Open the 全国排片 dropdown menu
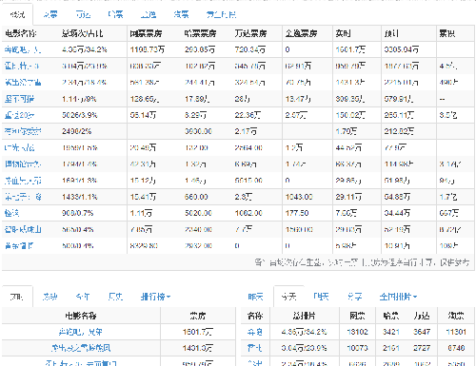The width and height of the screenshot is (476, 366). (398, 297)
